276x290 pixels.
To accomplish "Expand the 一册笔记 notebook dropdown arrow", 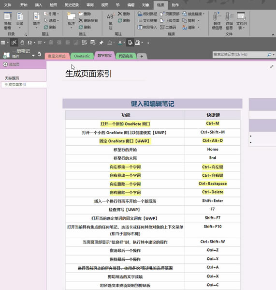I will pos(33,56).
